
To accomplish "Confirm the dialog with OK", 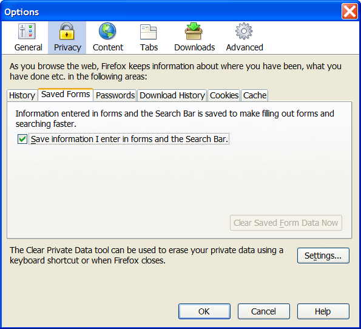I will (x=204, y=311).
